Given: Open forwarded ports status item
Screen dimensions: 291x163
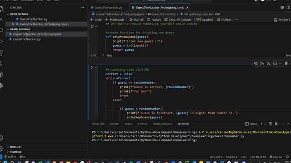Looking at the screenshot, I should tap(22, 157).
